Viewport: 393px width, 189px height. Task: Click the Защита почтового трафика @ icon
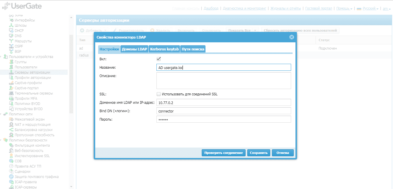point(11,177)
